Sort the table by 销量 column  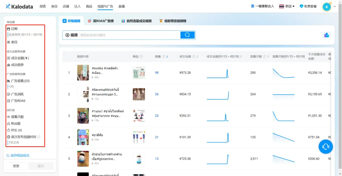(x=167, y=57)
